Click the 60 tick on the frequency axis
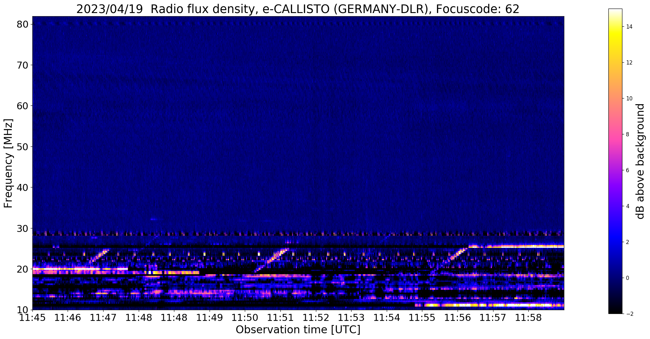This screenshot has width=650, height=339. pos(23,106)
